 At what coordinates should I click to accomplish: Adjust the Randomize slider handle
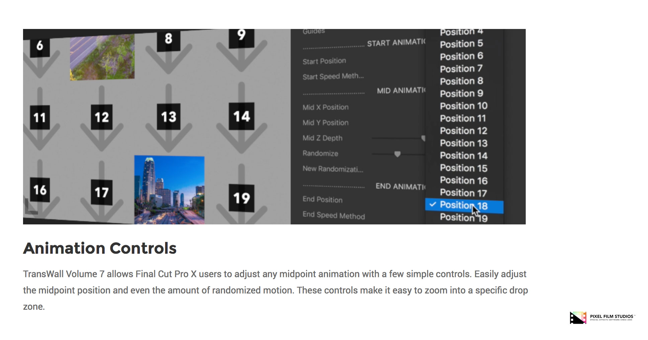click(397, 154)
